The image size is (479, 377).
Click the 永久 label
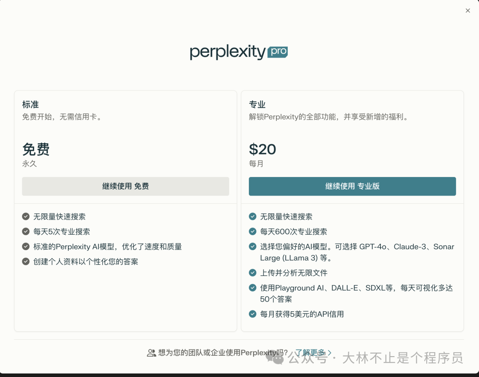(x=29, y=164)
